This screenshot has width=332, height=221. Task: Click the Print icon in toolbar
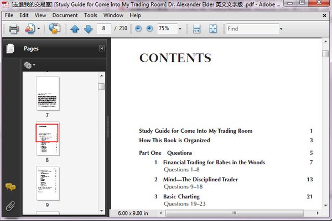13,29
